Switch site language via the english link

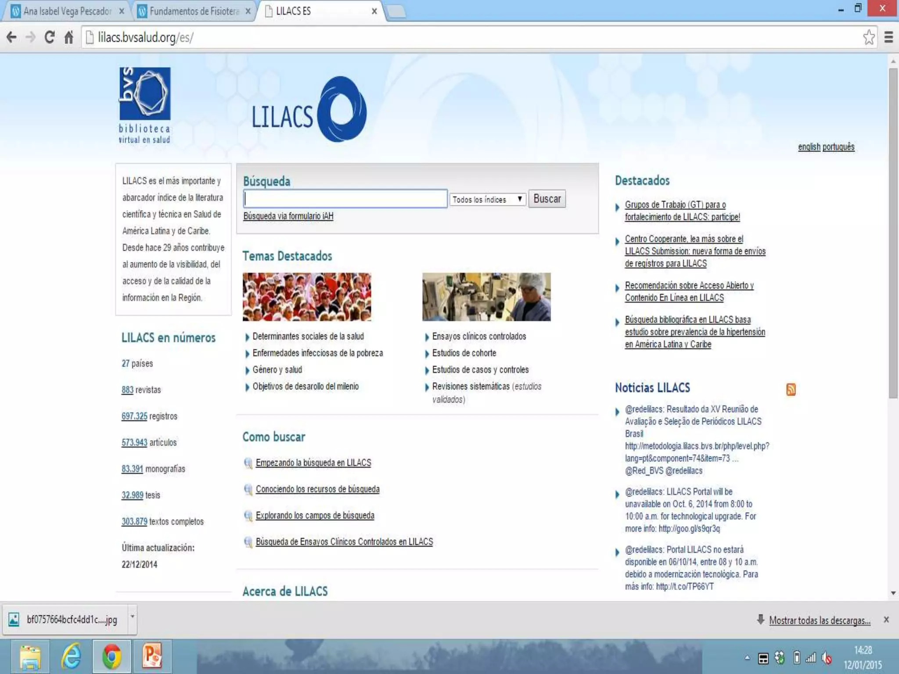[x=809, y=147]
